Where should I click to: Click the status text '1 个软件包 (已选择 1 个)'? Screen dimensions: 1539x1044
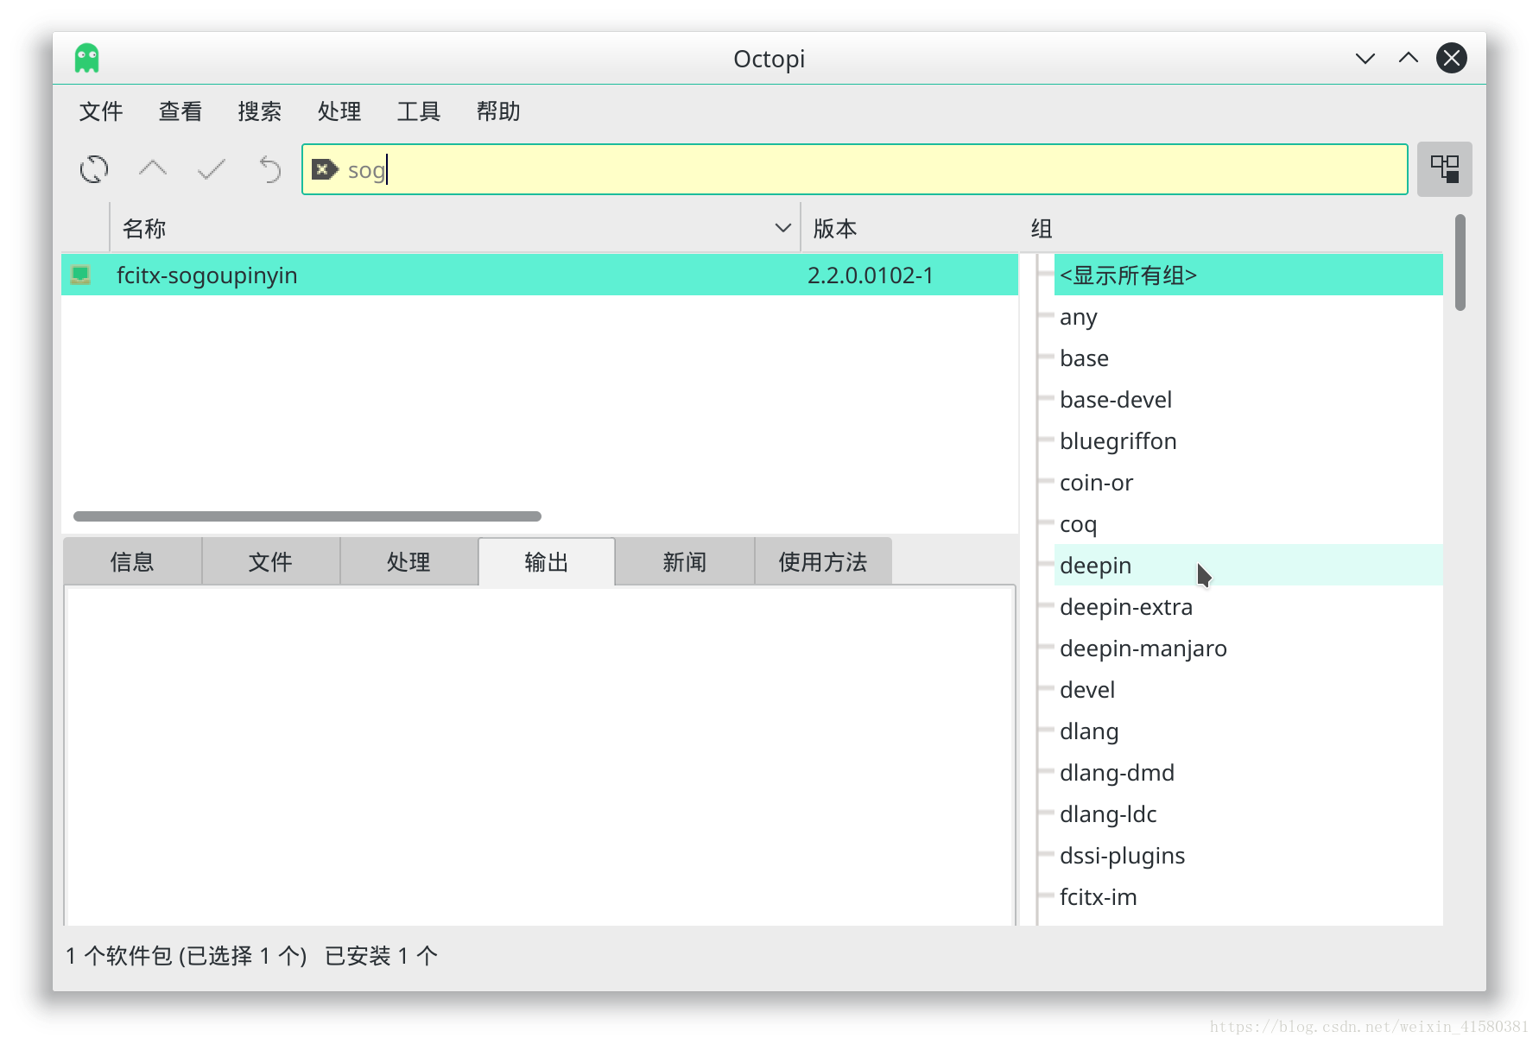187,956
